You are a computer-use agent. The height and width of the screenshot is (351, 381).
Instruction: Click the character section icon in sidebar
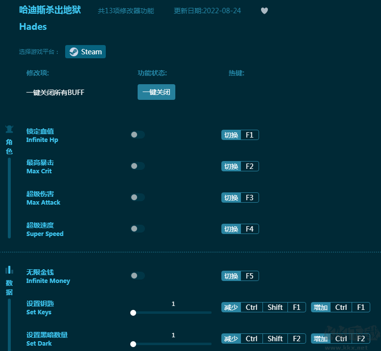click(x=9, y=130)
